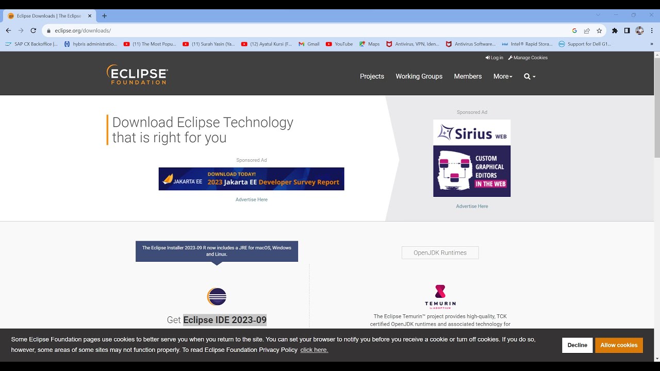Expand the More dropdown menu
Screen dimensions: 660x371
pos(503,76)
